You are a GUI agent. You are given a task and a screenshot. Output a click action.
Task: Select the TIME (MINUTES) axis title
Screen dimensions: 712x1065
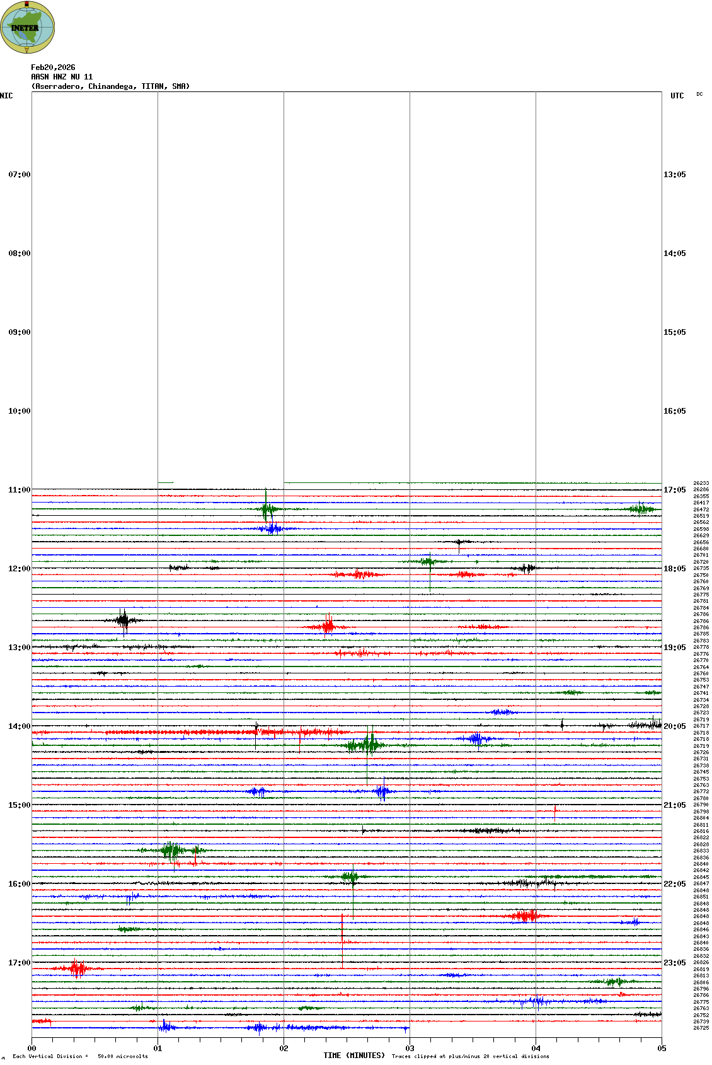(354, 1056)
